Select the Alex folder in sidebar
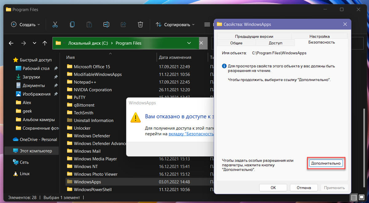Screen dimensions: 369x203 23,102
